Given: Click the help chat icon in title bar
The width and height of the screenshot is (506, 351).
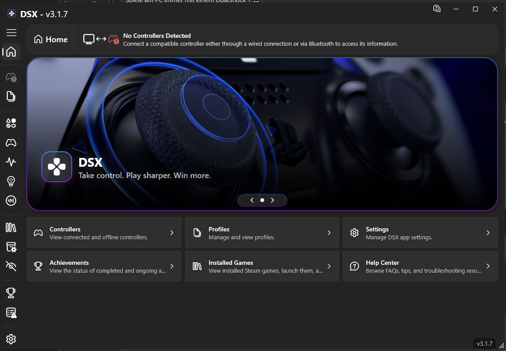Looking at the screenshot, I should pyautogui.click(x=436, y=9).
